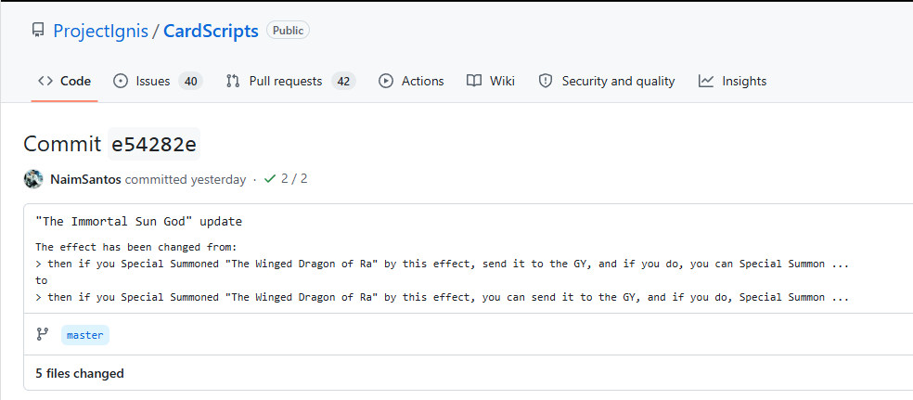Click the commit hash e54282e
This screenshot has height=400, width=913.
coord(154,144)
